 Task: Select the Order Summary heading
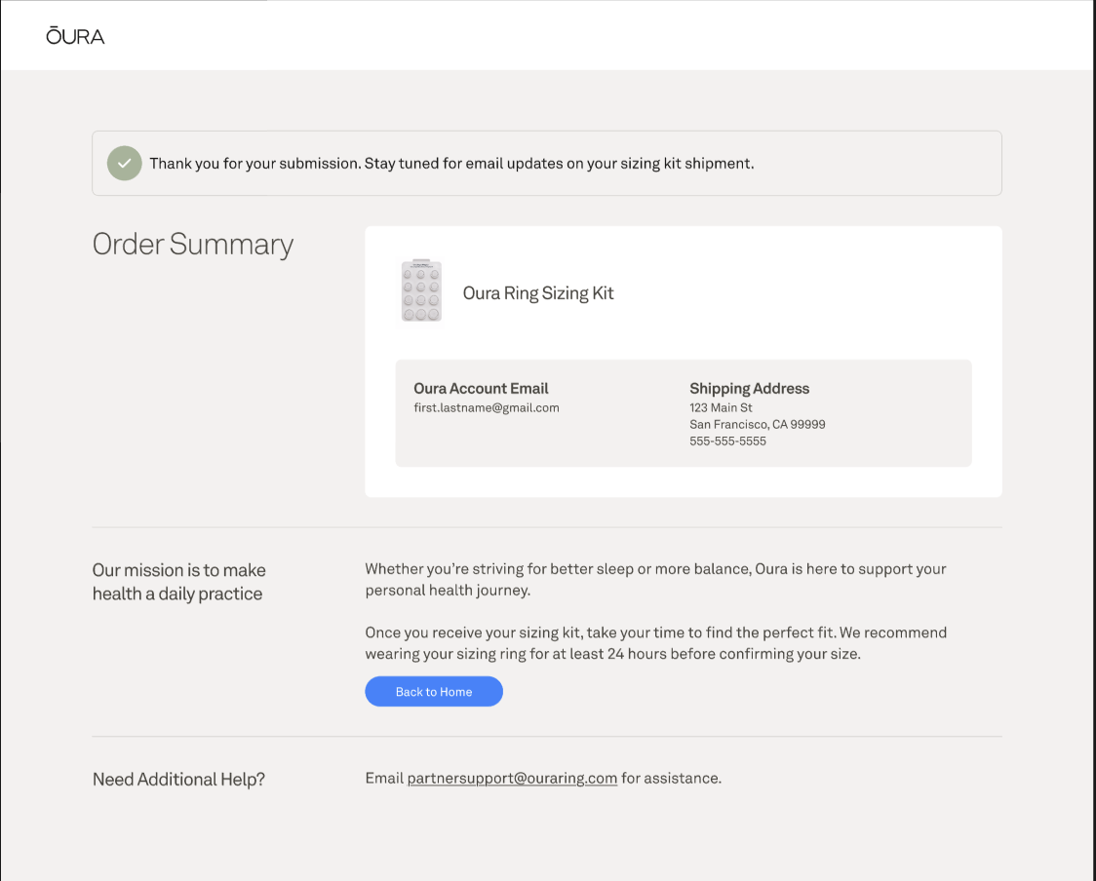pos(193,246)
